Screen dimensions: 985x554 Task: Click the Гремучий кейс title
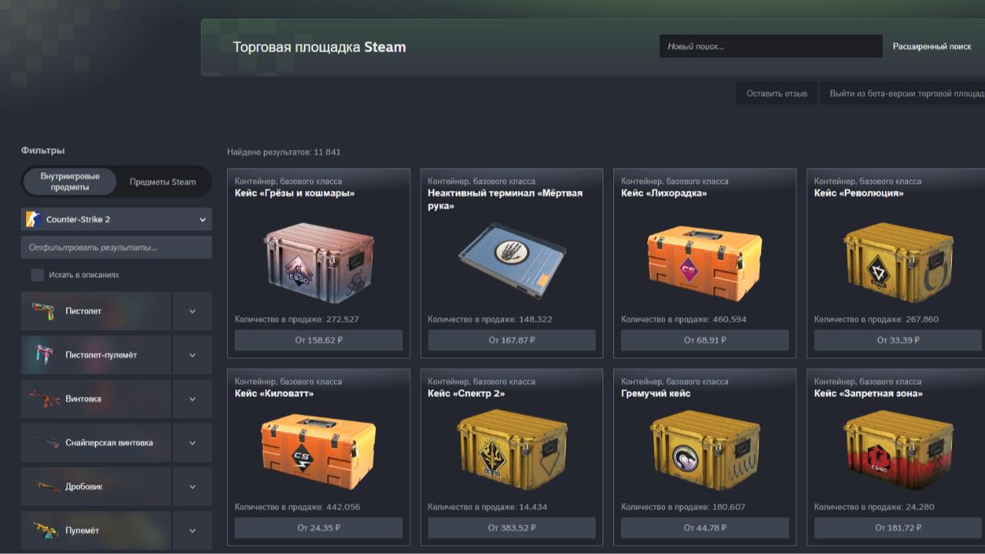tap(656, 393)
